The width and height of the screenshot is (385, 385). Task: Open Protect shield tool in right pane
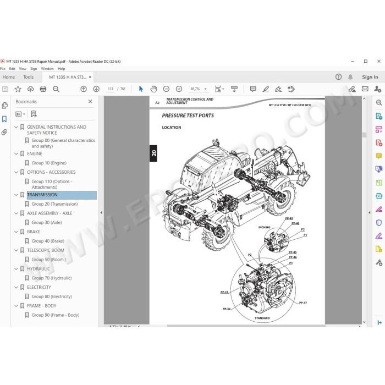click(379, 222)
